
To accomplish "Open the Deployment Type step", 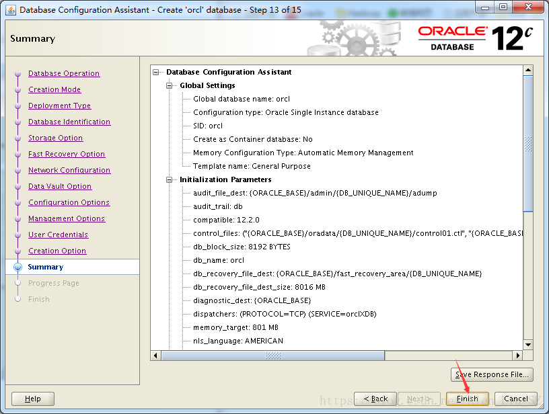I will click(59, 106).
